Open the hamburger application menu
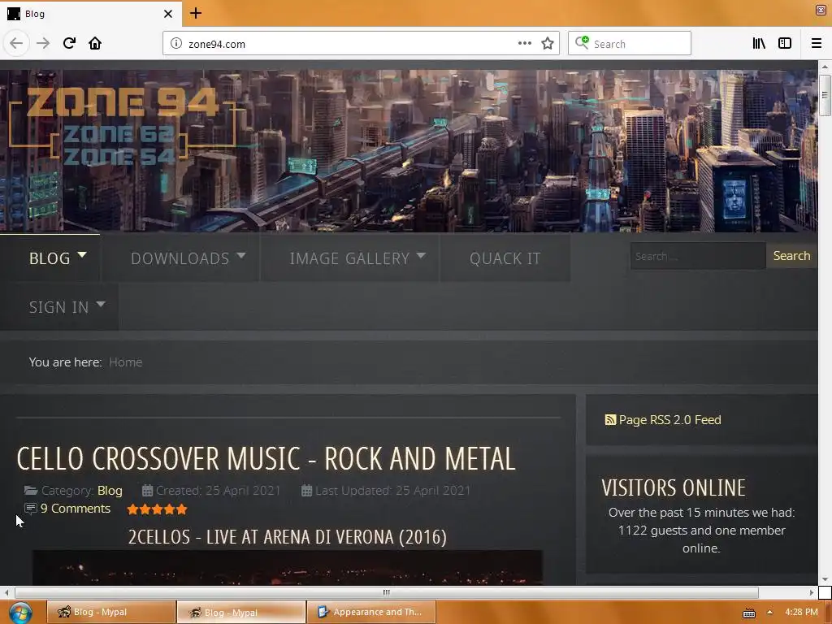The height and width of the screenshot is (624, 832). click(x=817, y=44)
